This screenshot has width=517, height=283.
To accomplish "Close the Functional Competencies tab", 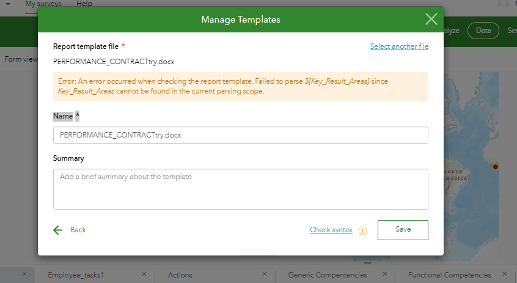I will 505,274.
